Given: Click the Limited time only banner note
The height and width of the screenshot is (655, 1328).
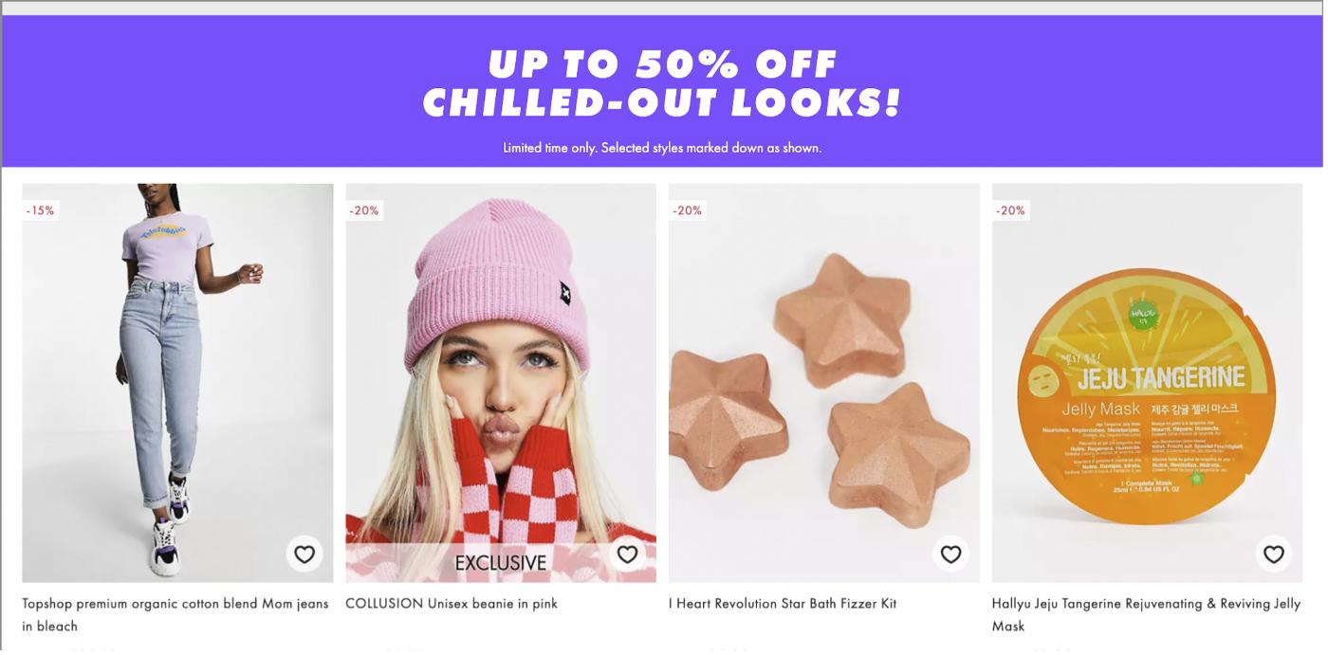Looking at the screenshot, I should click(x=662, y=148).
